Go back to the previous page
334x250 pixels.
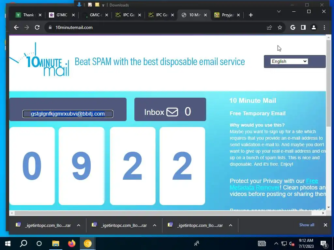click(x=16, y=27)
